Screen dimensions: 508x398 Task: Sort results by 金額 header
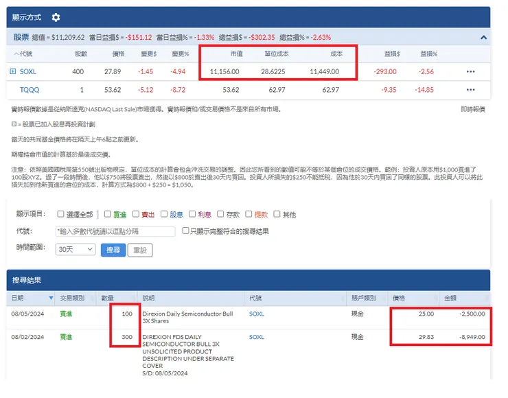click(450, 298)
